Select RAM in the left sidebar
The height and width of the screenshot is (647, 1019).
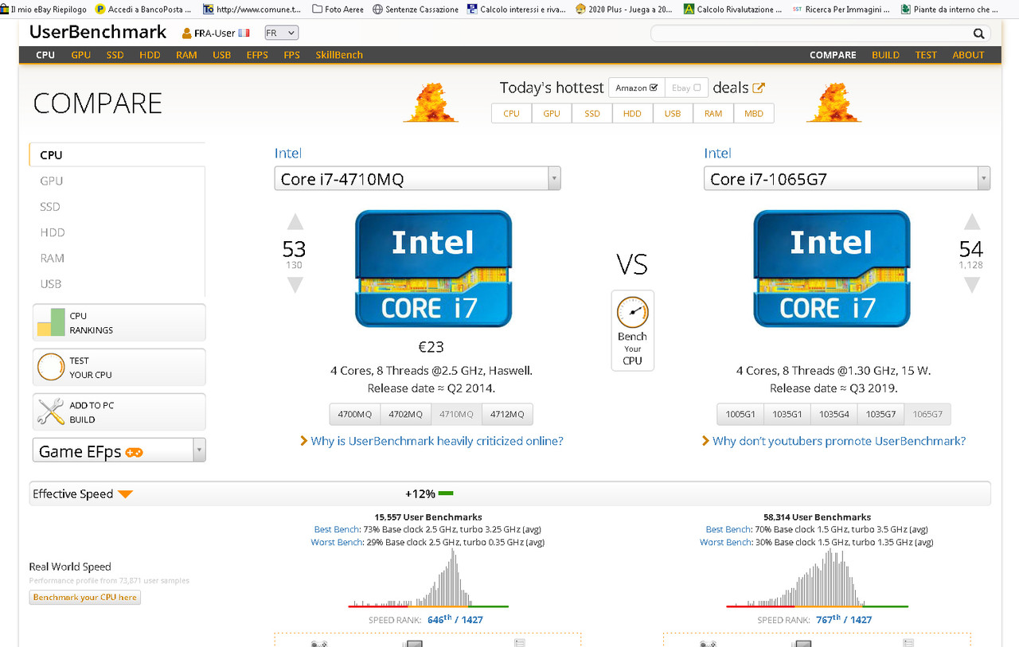tap(53, 258)
